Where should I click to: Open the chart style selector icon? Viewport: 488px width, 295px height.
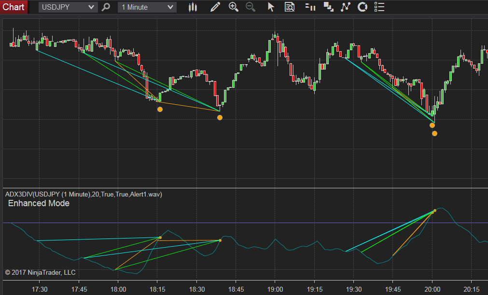pos(193,7)
